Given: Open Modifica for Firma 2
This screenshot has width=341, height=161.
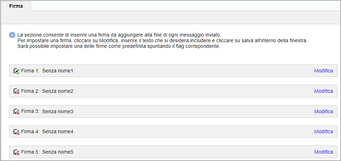Looking at the screenshot, I should [x=324, y=91].
